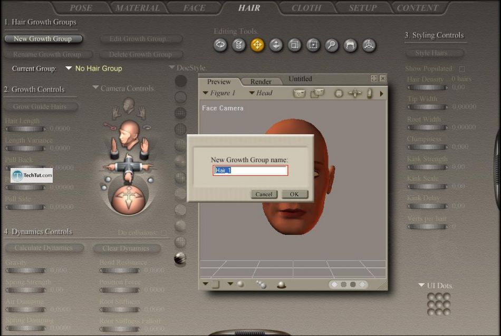Click the HAIR room tab
This screenshot has width=501, height=336.
pyautogui.click(x=249, y=8)
